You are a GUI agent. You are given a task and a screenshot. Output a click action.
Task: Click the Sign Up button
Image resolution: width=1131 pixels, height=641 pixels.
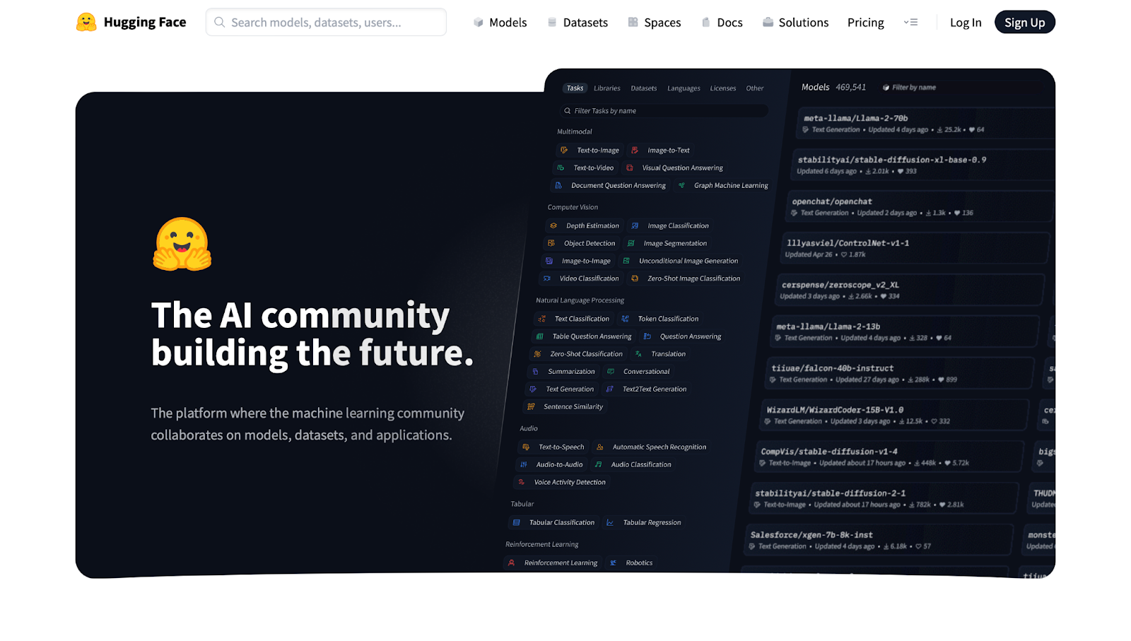pos(1025,23)
